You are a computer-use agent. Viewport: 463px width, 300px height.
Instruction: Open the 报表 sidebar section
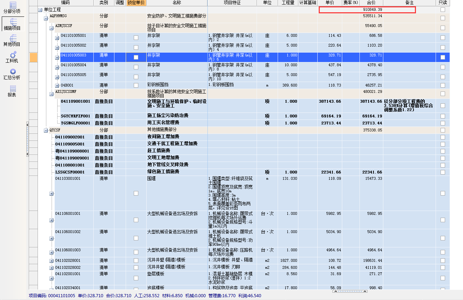click(12, 91)
